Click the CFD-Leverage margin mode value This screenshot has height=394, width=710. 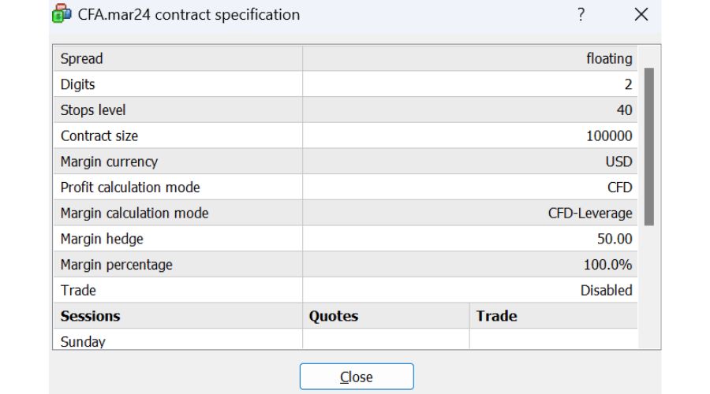(590, 213)
